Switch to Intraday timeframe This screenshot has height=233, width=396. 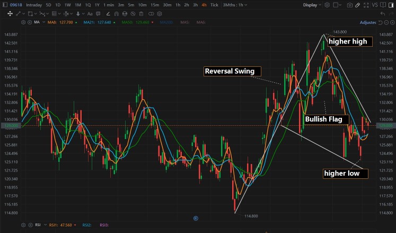tap(34, 5)
